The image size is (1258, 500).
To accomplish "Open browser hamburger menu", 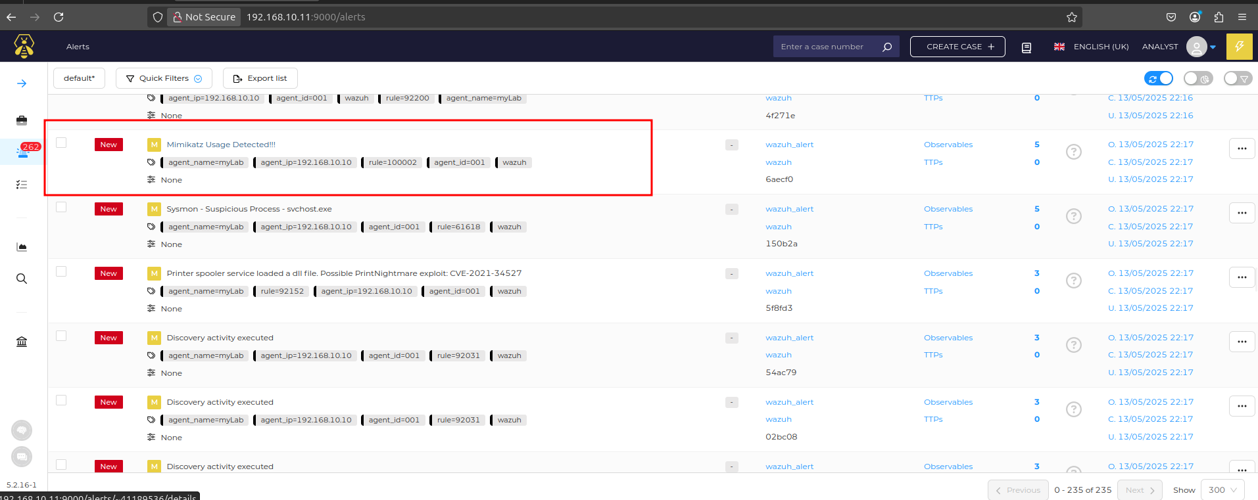I will tap(1242, 17).
